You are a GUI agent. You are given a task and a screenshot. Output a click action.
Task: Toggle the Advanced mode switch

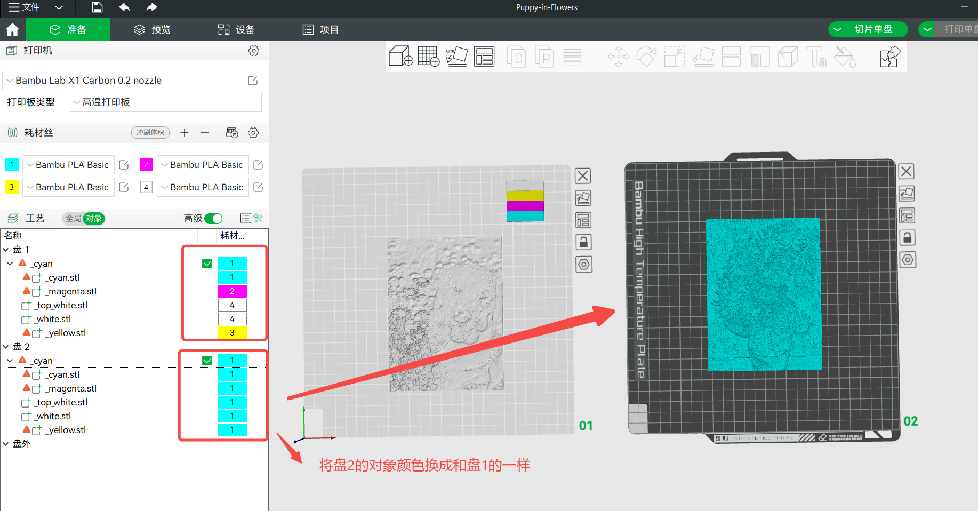click(x=213, y=219)
